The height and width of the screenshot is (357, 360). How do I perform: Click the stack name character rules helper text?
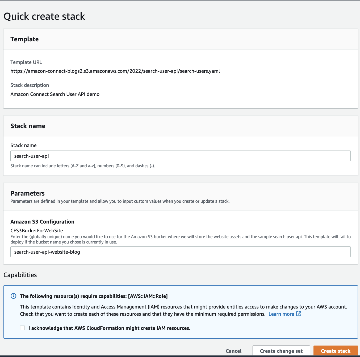tap(82, 166)
